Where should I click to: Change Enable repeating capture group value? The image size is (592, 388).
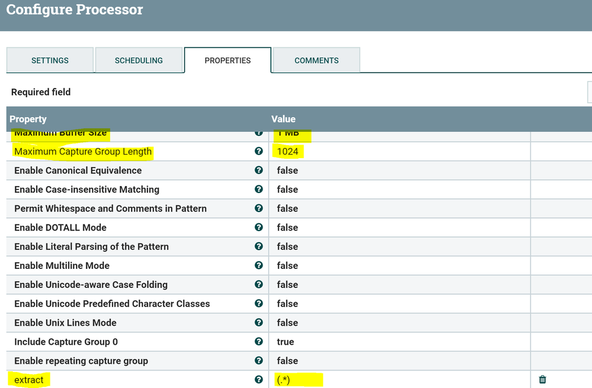point(287,361)
